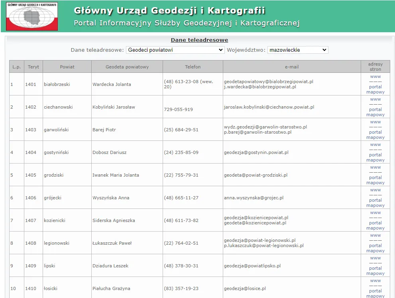The height and width of the screenshot is (298, 395).
Task: Click the Dane teleadresowe heading
Action: pyautogui.click(x=199, y=40)
